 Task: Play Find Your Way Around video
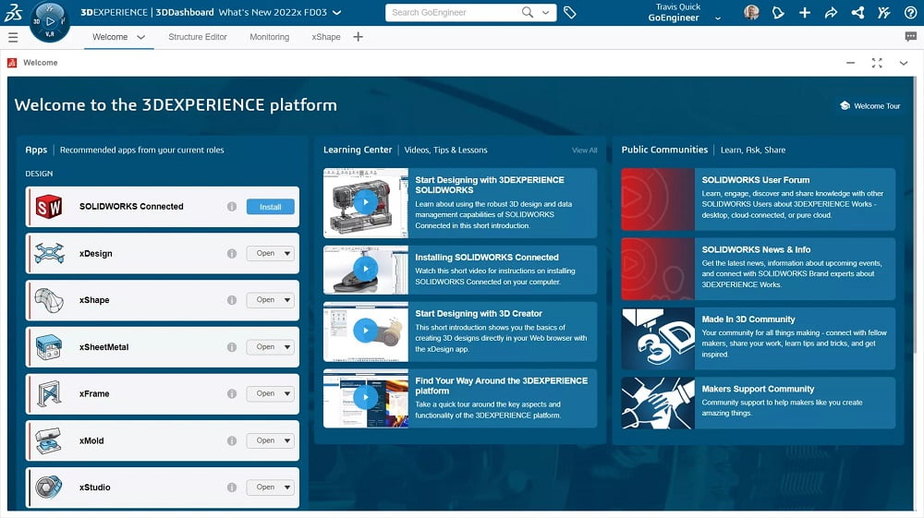tap(365, 398)
